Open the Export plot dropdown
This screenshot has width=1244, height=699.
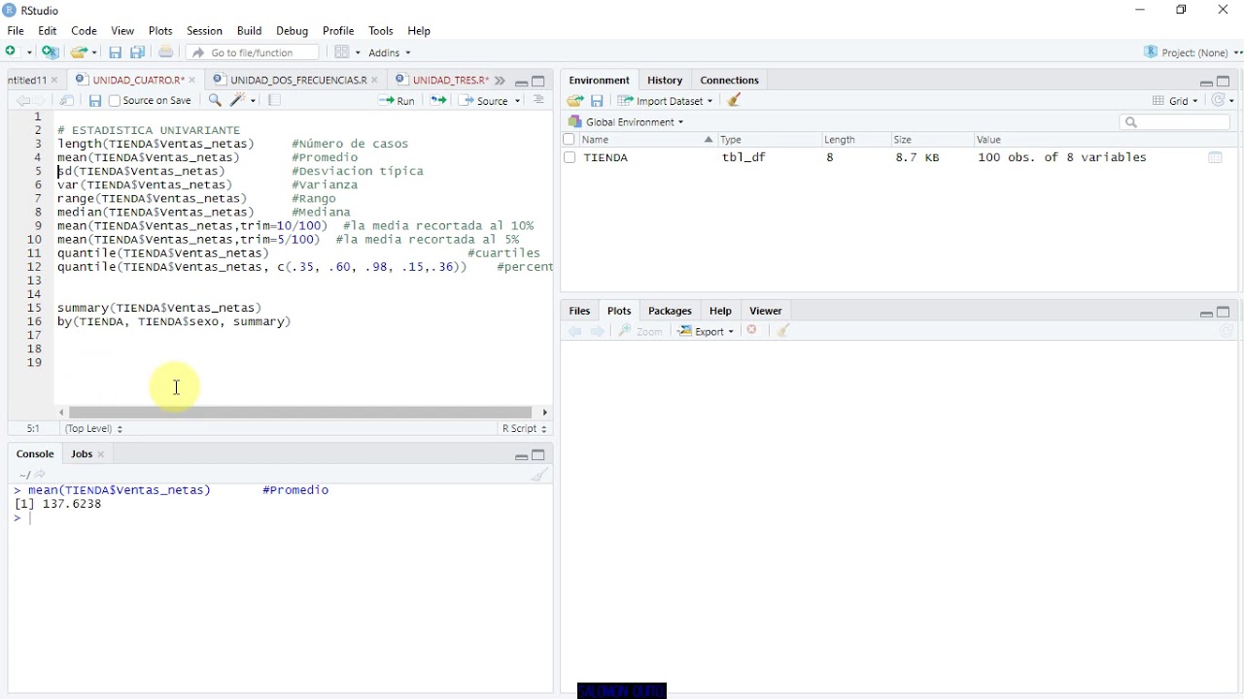707,332
